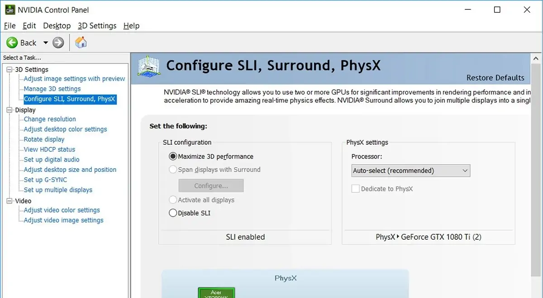The width and height of the screenshot is (543, 298).
Task: Select Configure SLI, Surround, PhysX item
Action: point(70,99)
